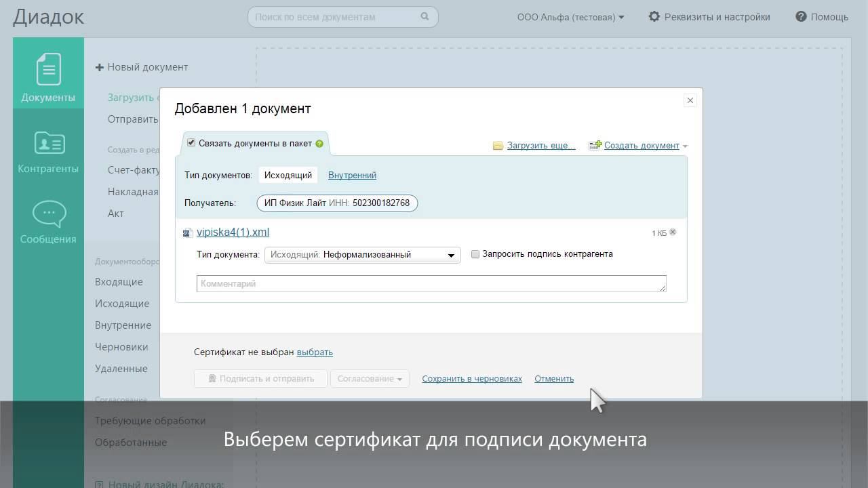Enable Запросить подпись контрагента checkbox

475,254
